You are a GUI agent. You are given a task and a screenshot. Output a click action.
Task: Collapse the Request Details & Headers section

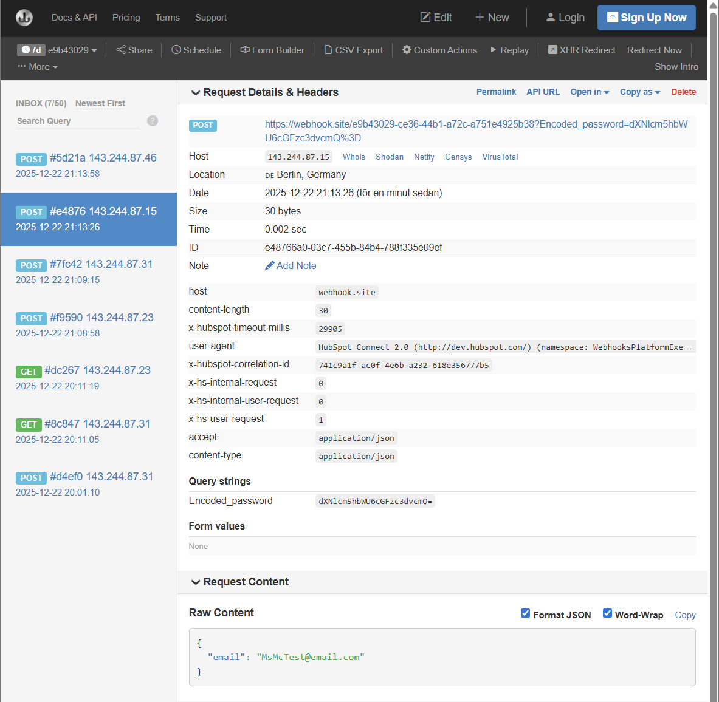pos(196,92)
